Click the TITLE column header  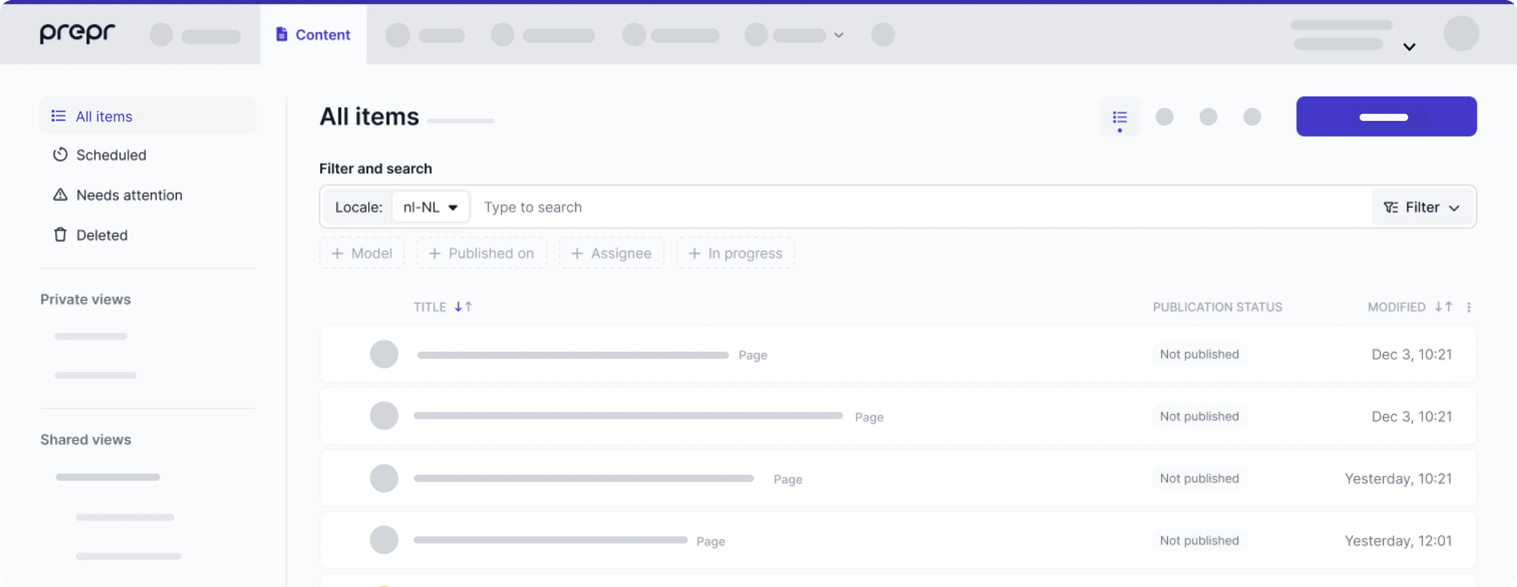(x=430, y=307)
